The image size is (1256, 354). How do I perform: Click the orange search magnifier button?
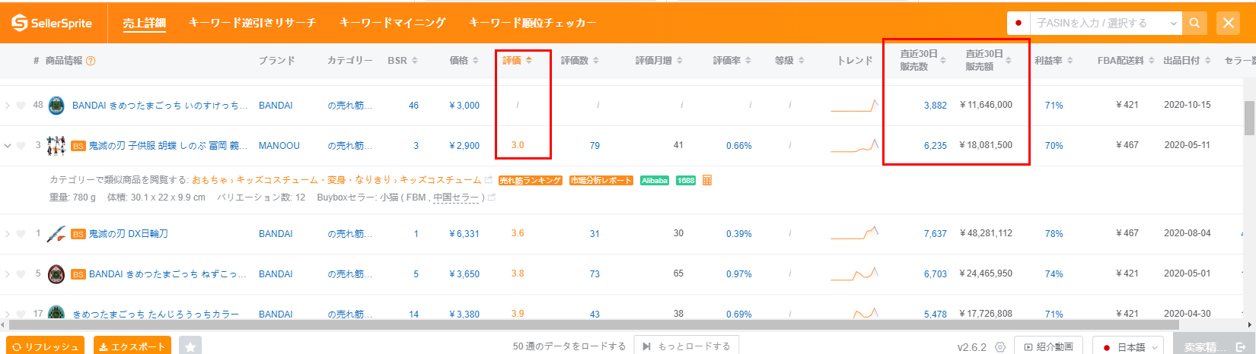click(x=1194, y=23)
